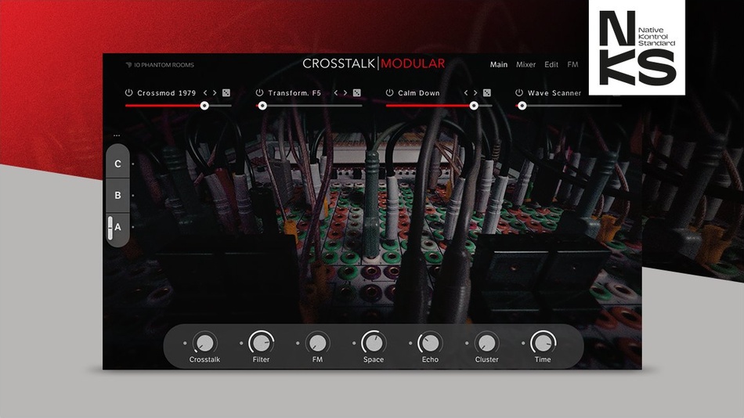The width and height of the screenshot is (744, 418).
Task: Click the Crossmod 1979 volume slider handle
Action: [204, 105]
